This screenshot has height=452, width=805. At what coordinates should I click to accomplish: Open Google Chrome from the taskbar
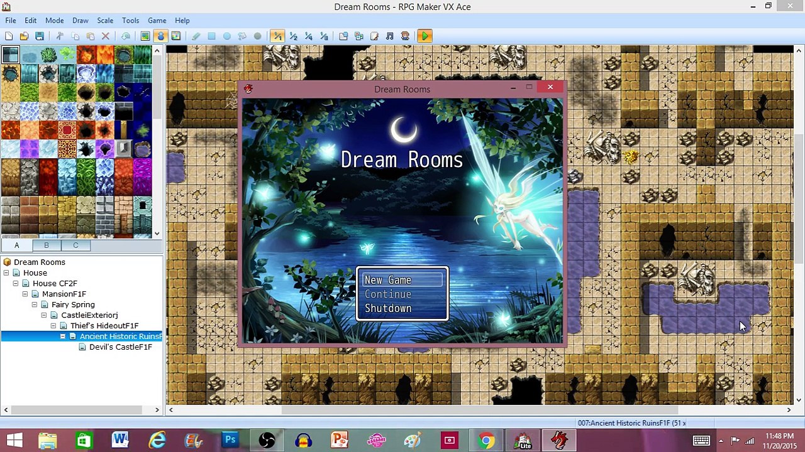(x=486, y=440)
